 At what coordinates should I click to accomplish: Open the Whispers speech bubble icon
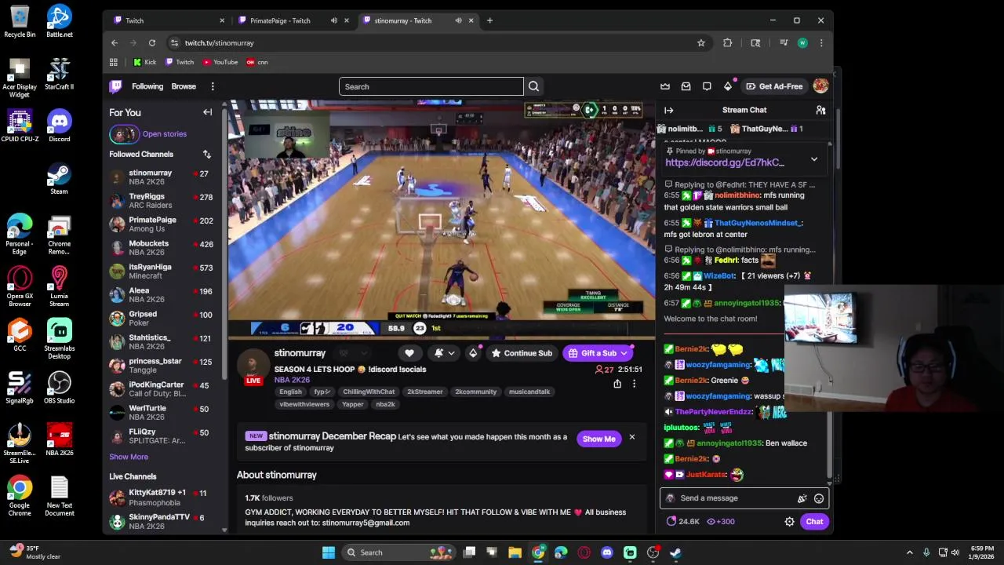(707, 86)
